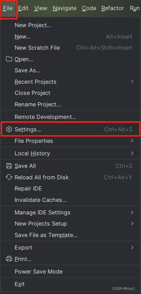This screenshot has height=294, width=141.
Task: Click the Reload All from Disk icon
Action: click(9, 177)
